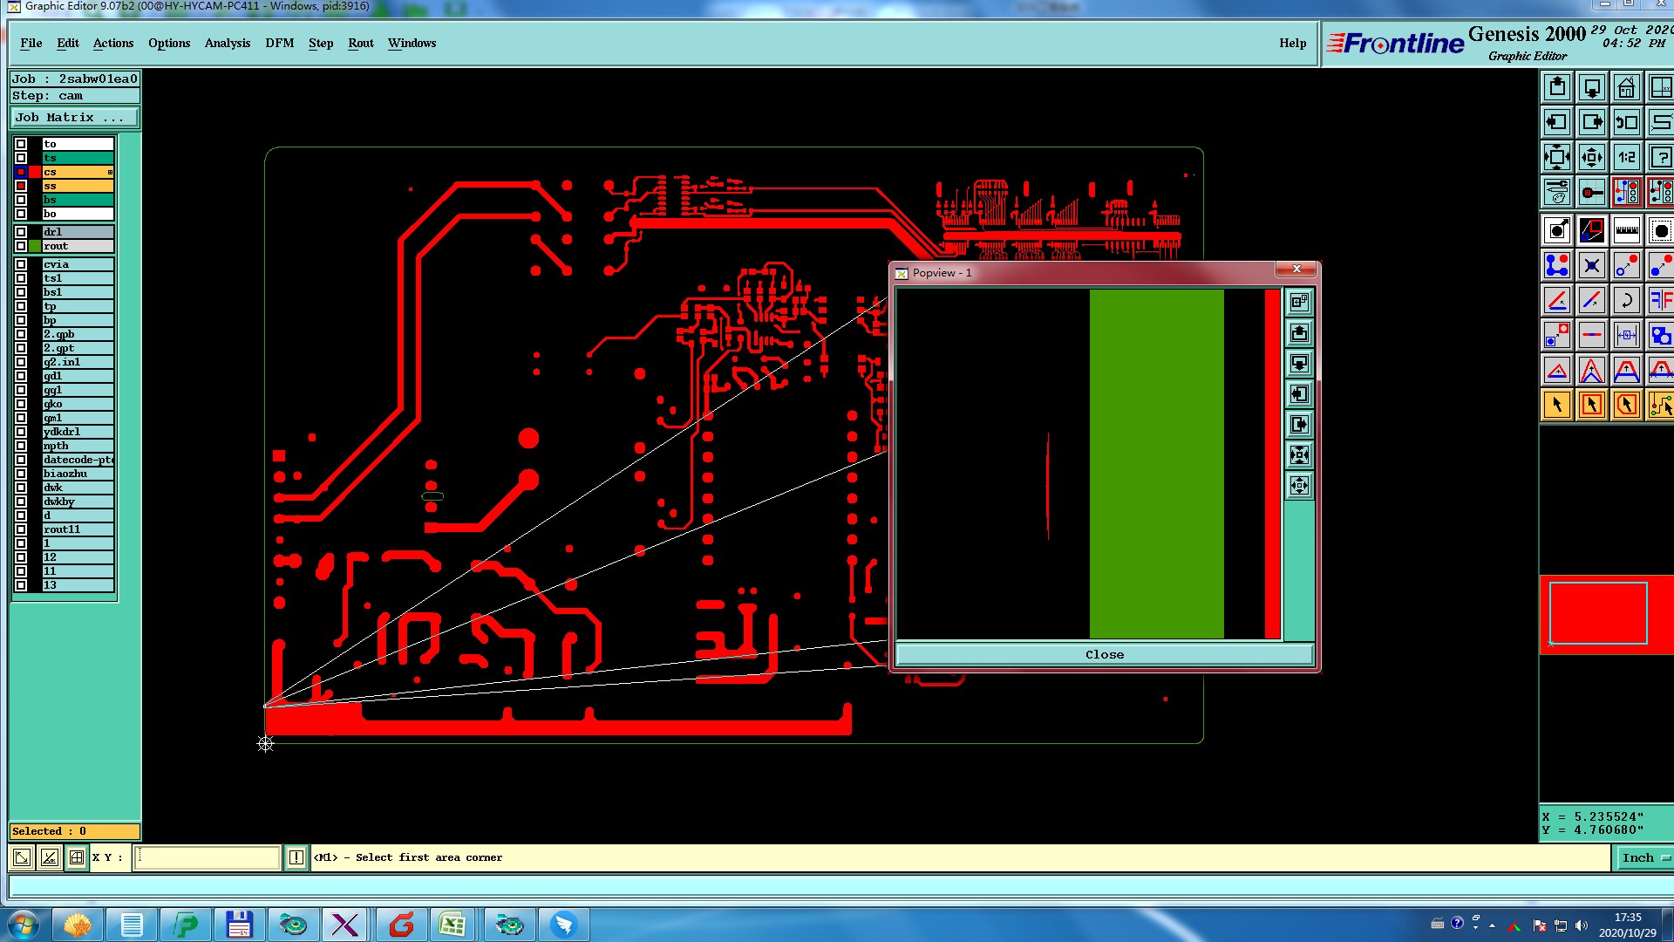
Task: Click the shrink view inward icon
Action: pyautogui.click(x=1592, y=157)
